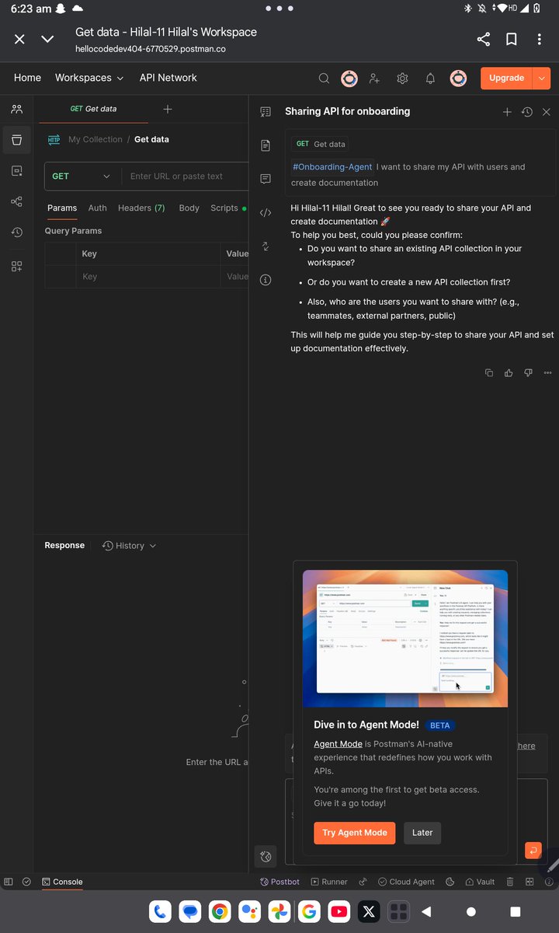Thumbs up the Postbot reply
This screenshot has width=559, height=933.
click(509, 372)
